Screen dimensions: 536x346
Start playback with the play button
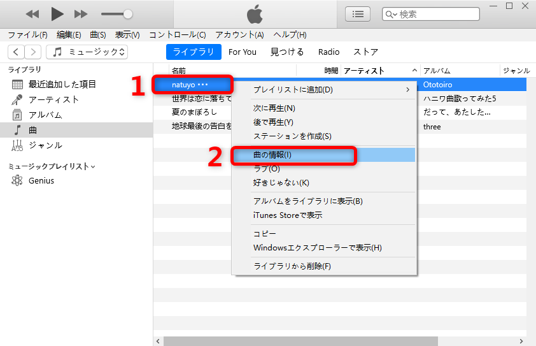pyautogui.click(x=57, y=14)
